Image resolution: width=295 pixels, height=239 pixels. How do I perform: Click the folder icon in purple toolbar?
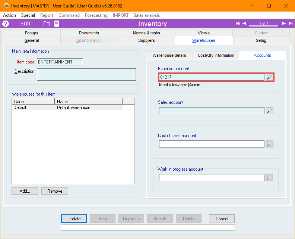[47, 24]
